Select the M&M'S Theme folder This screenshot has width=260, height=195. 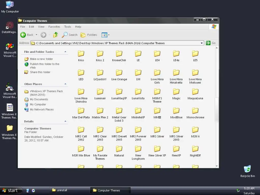[x=157, y=96]
